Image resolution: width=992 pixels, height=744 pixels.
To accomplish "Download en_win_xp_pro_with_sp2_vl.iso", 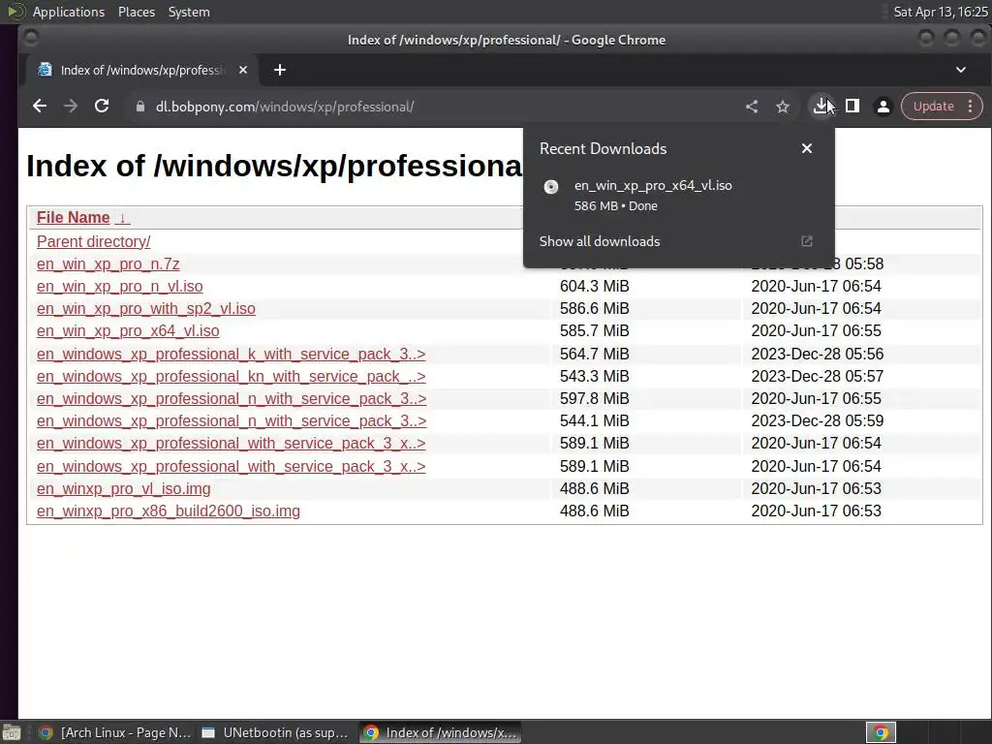I will 146,309.
